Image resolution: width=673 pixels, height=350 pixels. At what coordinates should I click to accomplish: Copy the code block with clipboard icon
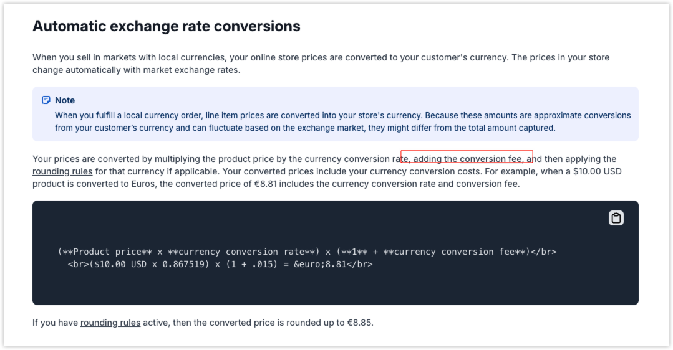click(x=616, y=218)
